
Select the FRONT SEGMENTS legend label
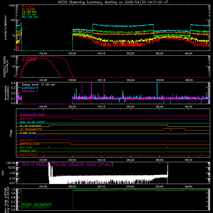pos(36,204)
